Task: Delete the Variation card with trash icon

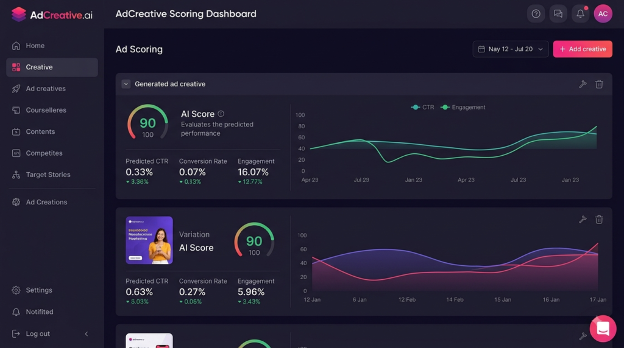Action: pos(599,219)
